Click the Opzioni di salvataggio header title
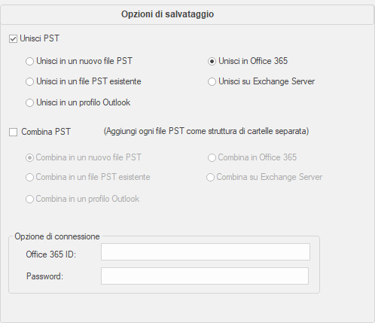375x323 pixels. point(167,14)
